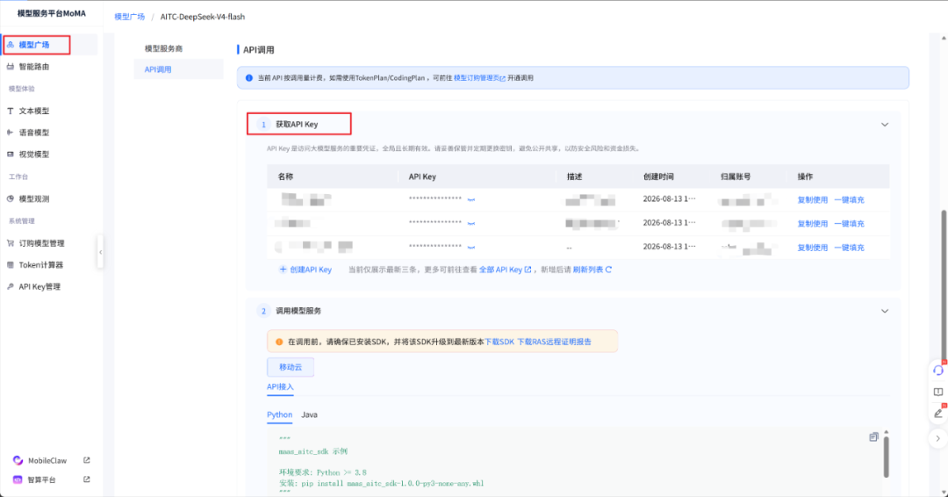Screen dimensions: 948x497
Task: Collapse the 获取API Key section chevron
Action: point(885,125)
